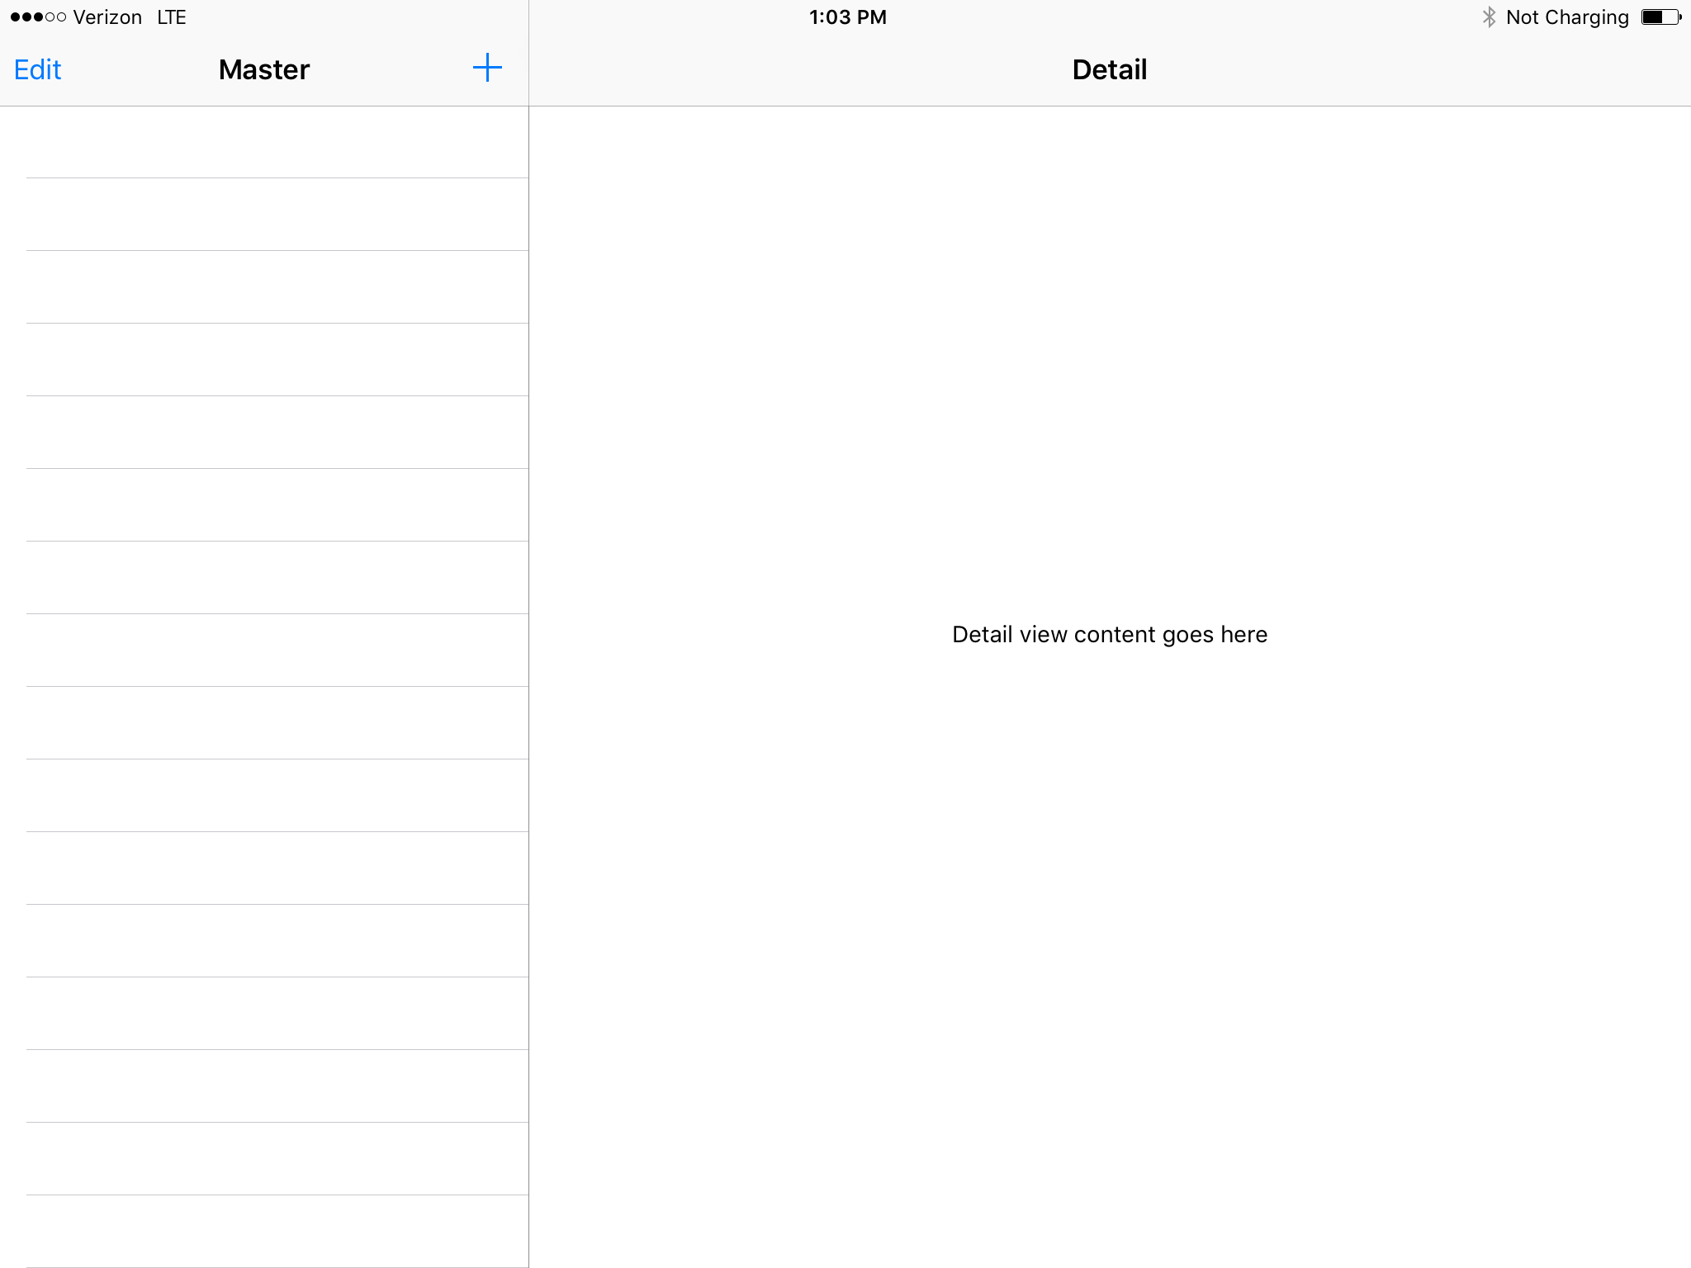Click the Master navigation title
The image size is (1691, 1268).
coord(264,70)
